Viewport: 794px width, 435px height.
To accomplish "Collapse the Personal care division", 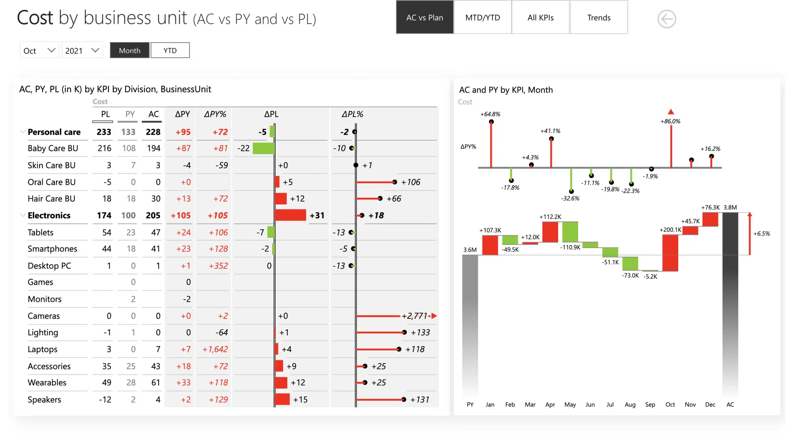I will (x=22, y=131).
